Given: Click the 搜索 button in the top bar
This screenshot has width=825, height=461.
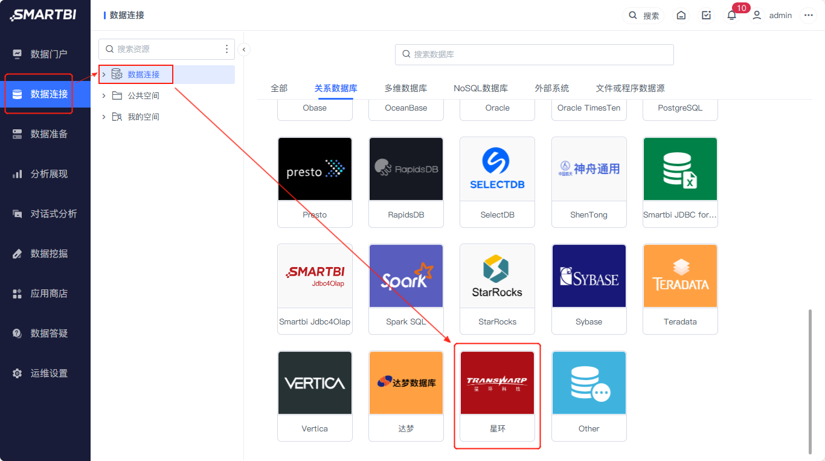Looking at the screenshot, I should coord(644,16).
